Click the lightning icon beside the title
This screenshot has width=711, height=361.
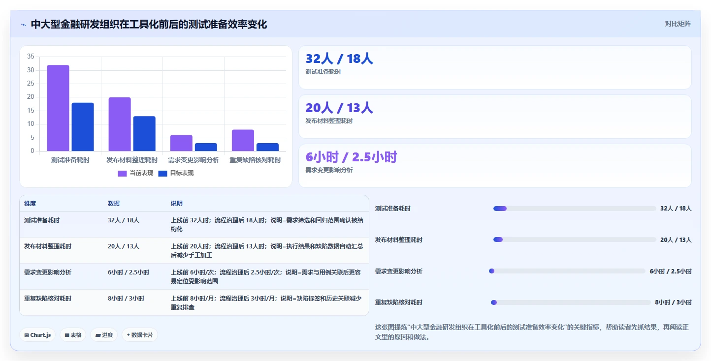click(24, 24)
